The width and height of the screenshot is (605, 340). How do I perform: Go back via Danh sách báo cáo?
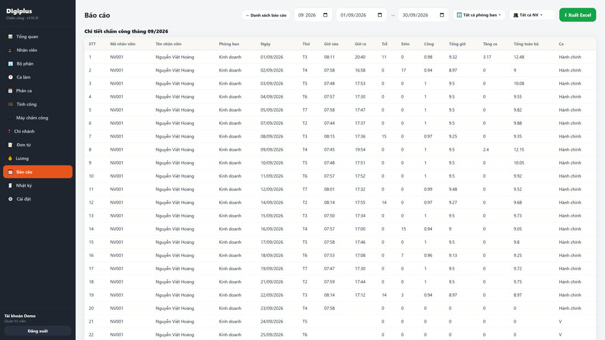(x=266, y=15)
